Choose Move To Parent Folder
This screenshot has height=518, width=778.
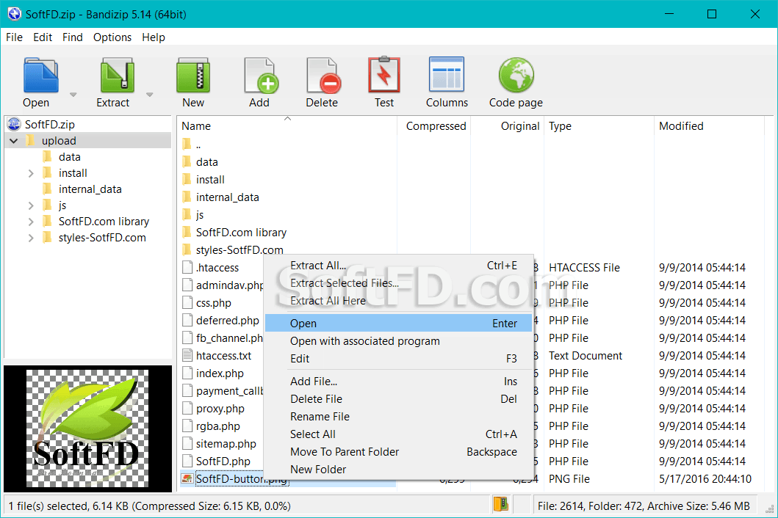[x=398, y=451]
